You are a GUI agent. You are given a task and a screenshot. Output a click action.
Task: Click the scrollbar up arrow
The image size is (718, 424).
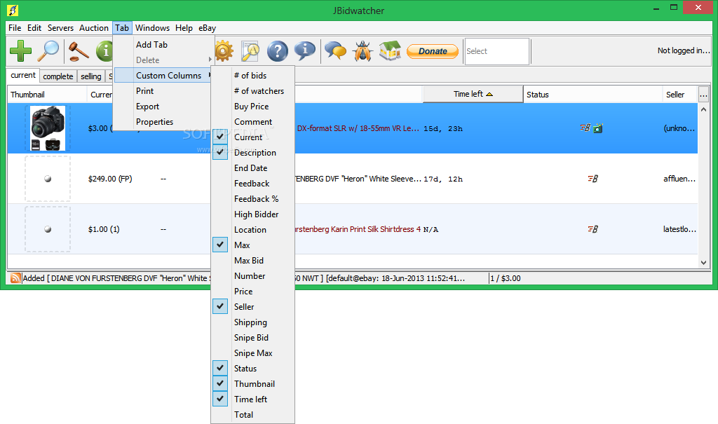[704, 109]
